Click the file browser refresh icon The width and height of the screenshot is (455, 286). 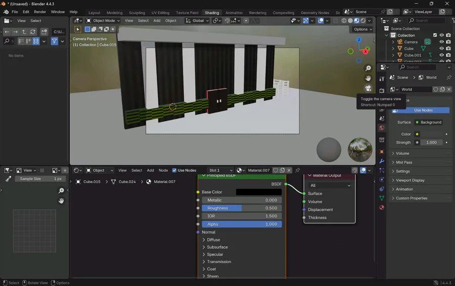33,32
